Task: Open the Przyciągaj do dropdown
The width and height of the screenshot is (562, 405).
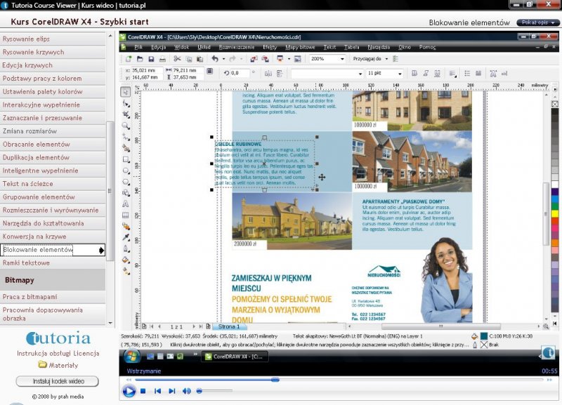Action: point(387,59)
